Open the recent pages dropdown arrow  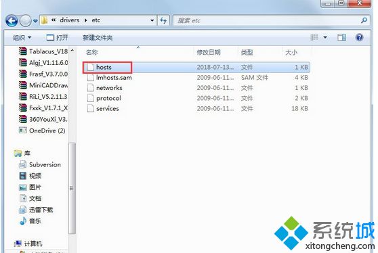coord(35,21)
